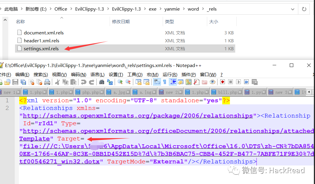315x184 pixels.
Task: Click the Paste toolbar icon
Action: pyautogui.click(x=73, y=82)
